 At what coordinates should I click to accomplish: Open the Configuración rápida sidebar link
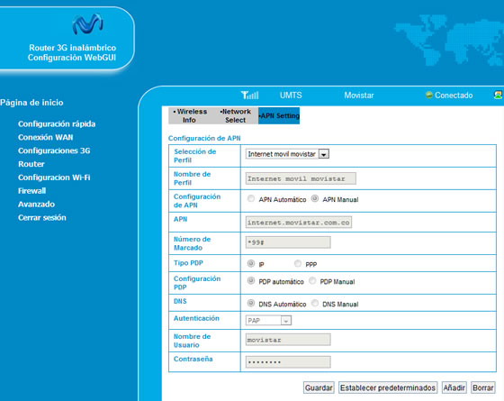tap(57, 124)
